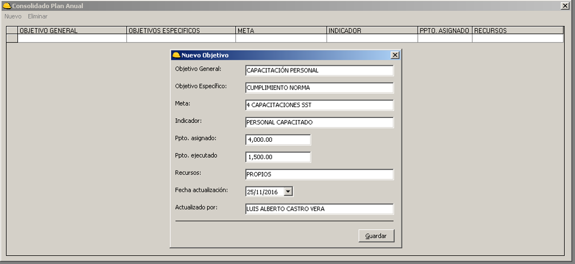
Task: Click the Objetivo General input field
Action: coord(319,71)
